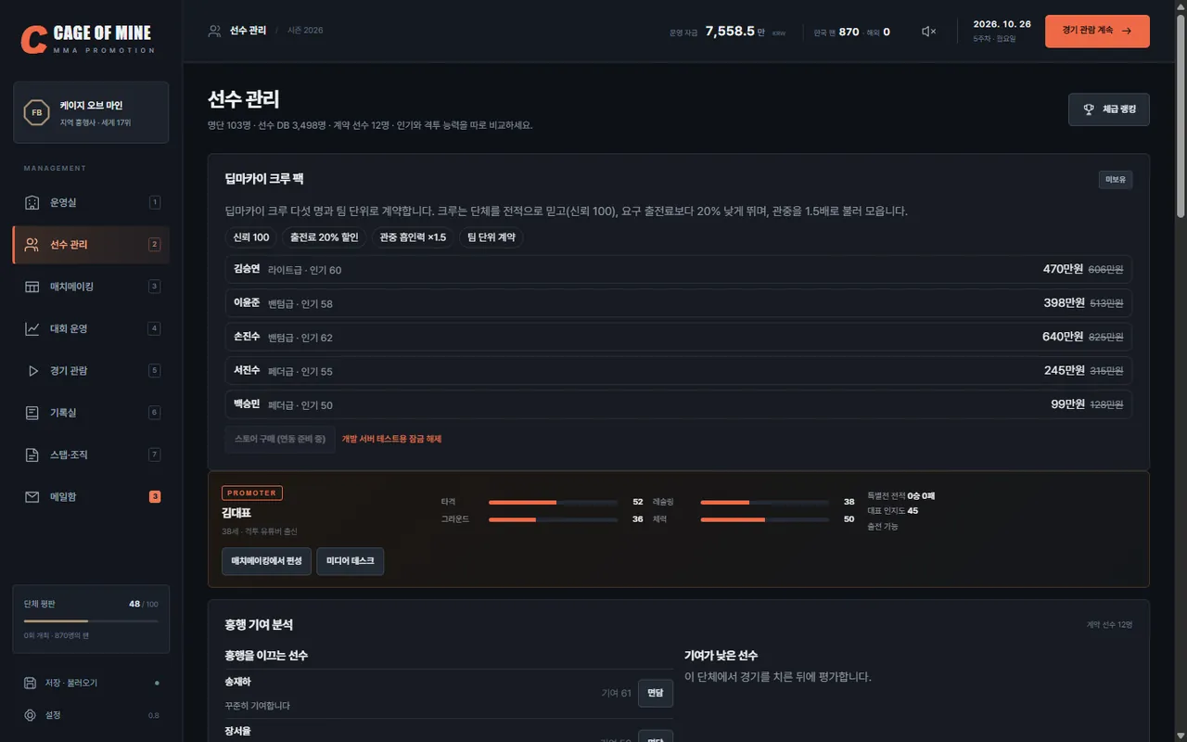
Task: Click the 타격 stat bar
Action: coord(553,502)
